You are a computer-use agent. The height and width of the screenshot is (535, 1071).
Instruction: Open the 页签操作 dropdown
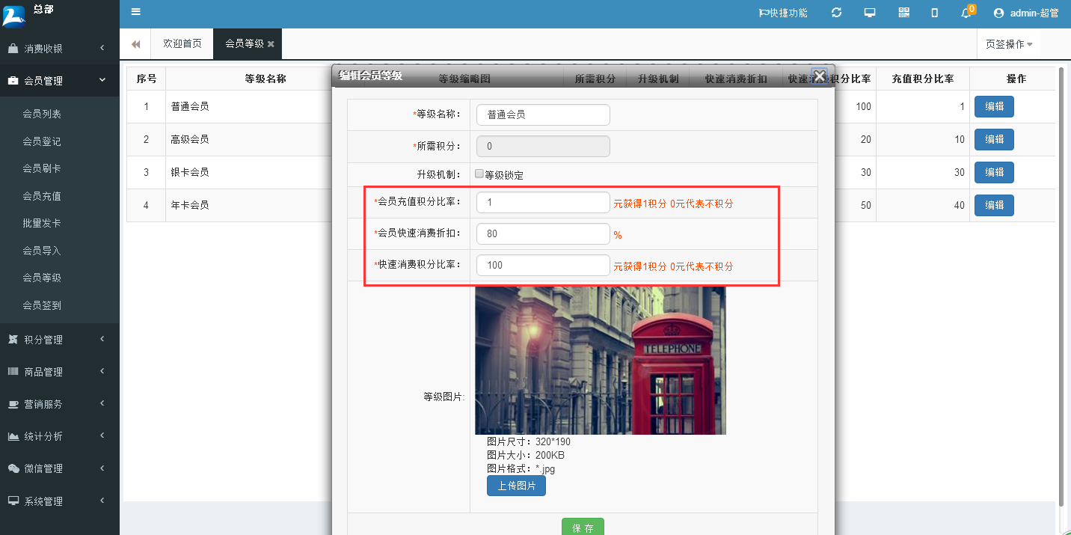[x=1007, y=43]
